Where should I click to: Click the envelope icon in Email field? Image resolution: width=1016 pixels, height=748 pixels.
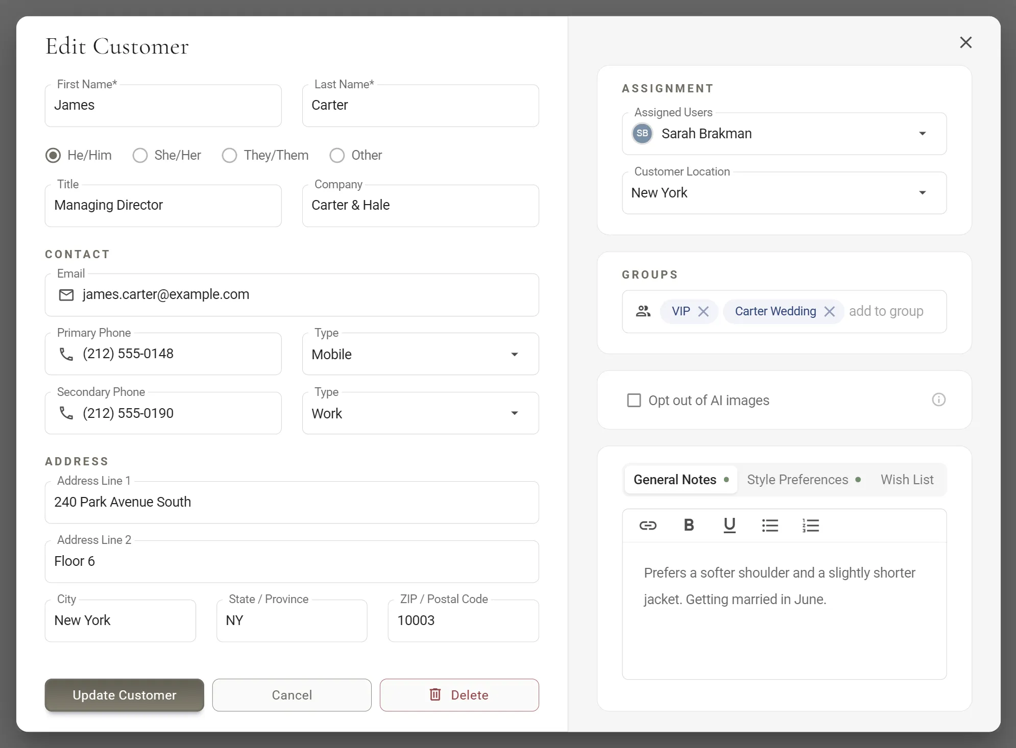click(66, 295)
